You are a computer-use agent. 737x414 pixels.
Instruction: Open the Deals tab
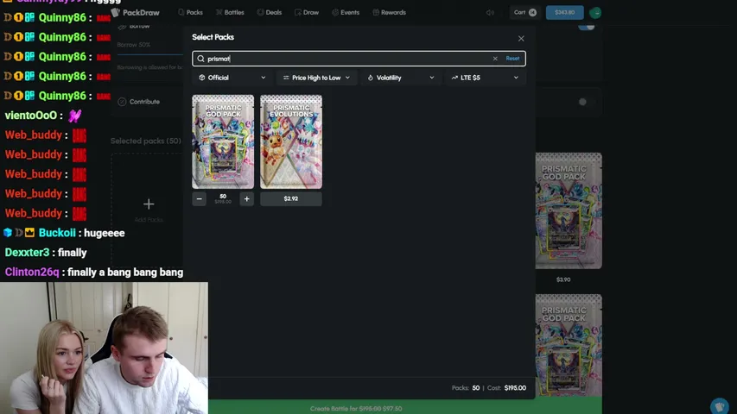(270, 13)
